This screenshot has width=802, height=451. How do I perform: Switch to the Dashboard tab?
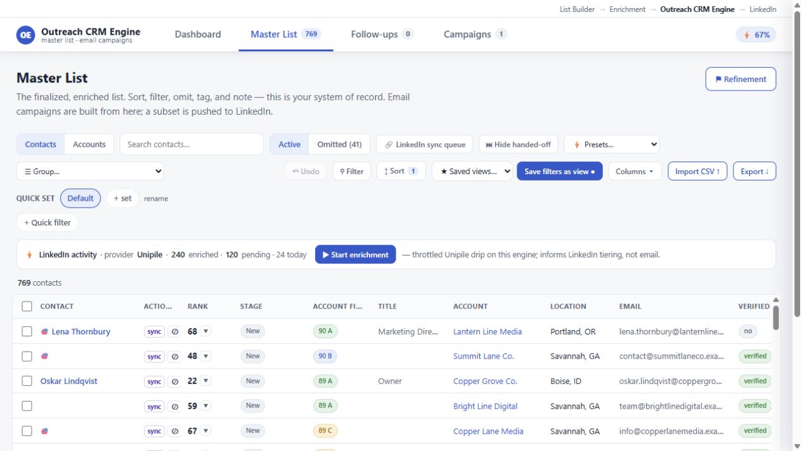click(198, 34)
